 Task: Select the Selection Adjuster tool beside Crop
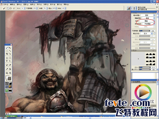pyautogui.click(x=10, y=54)
